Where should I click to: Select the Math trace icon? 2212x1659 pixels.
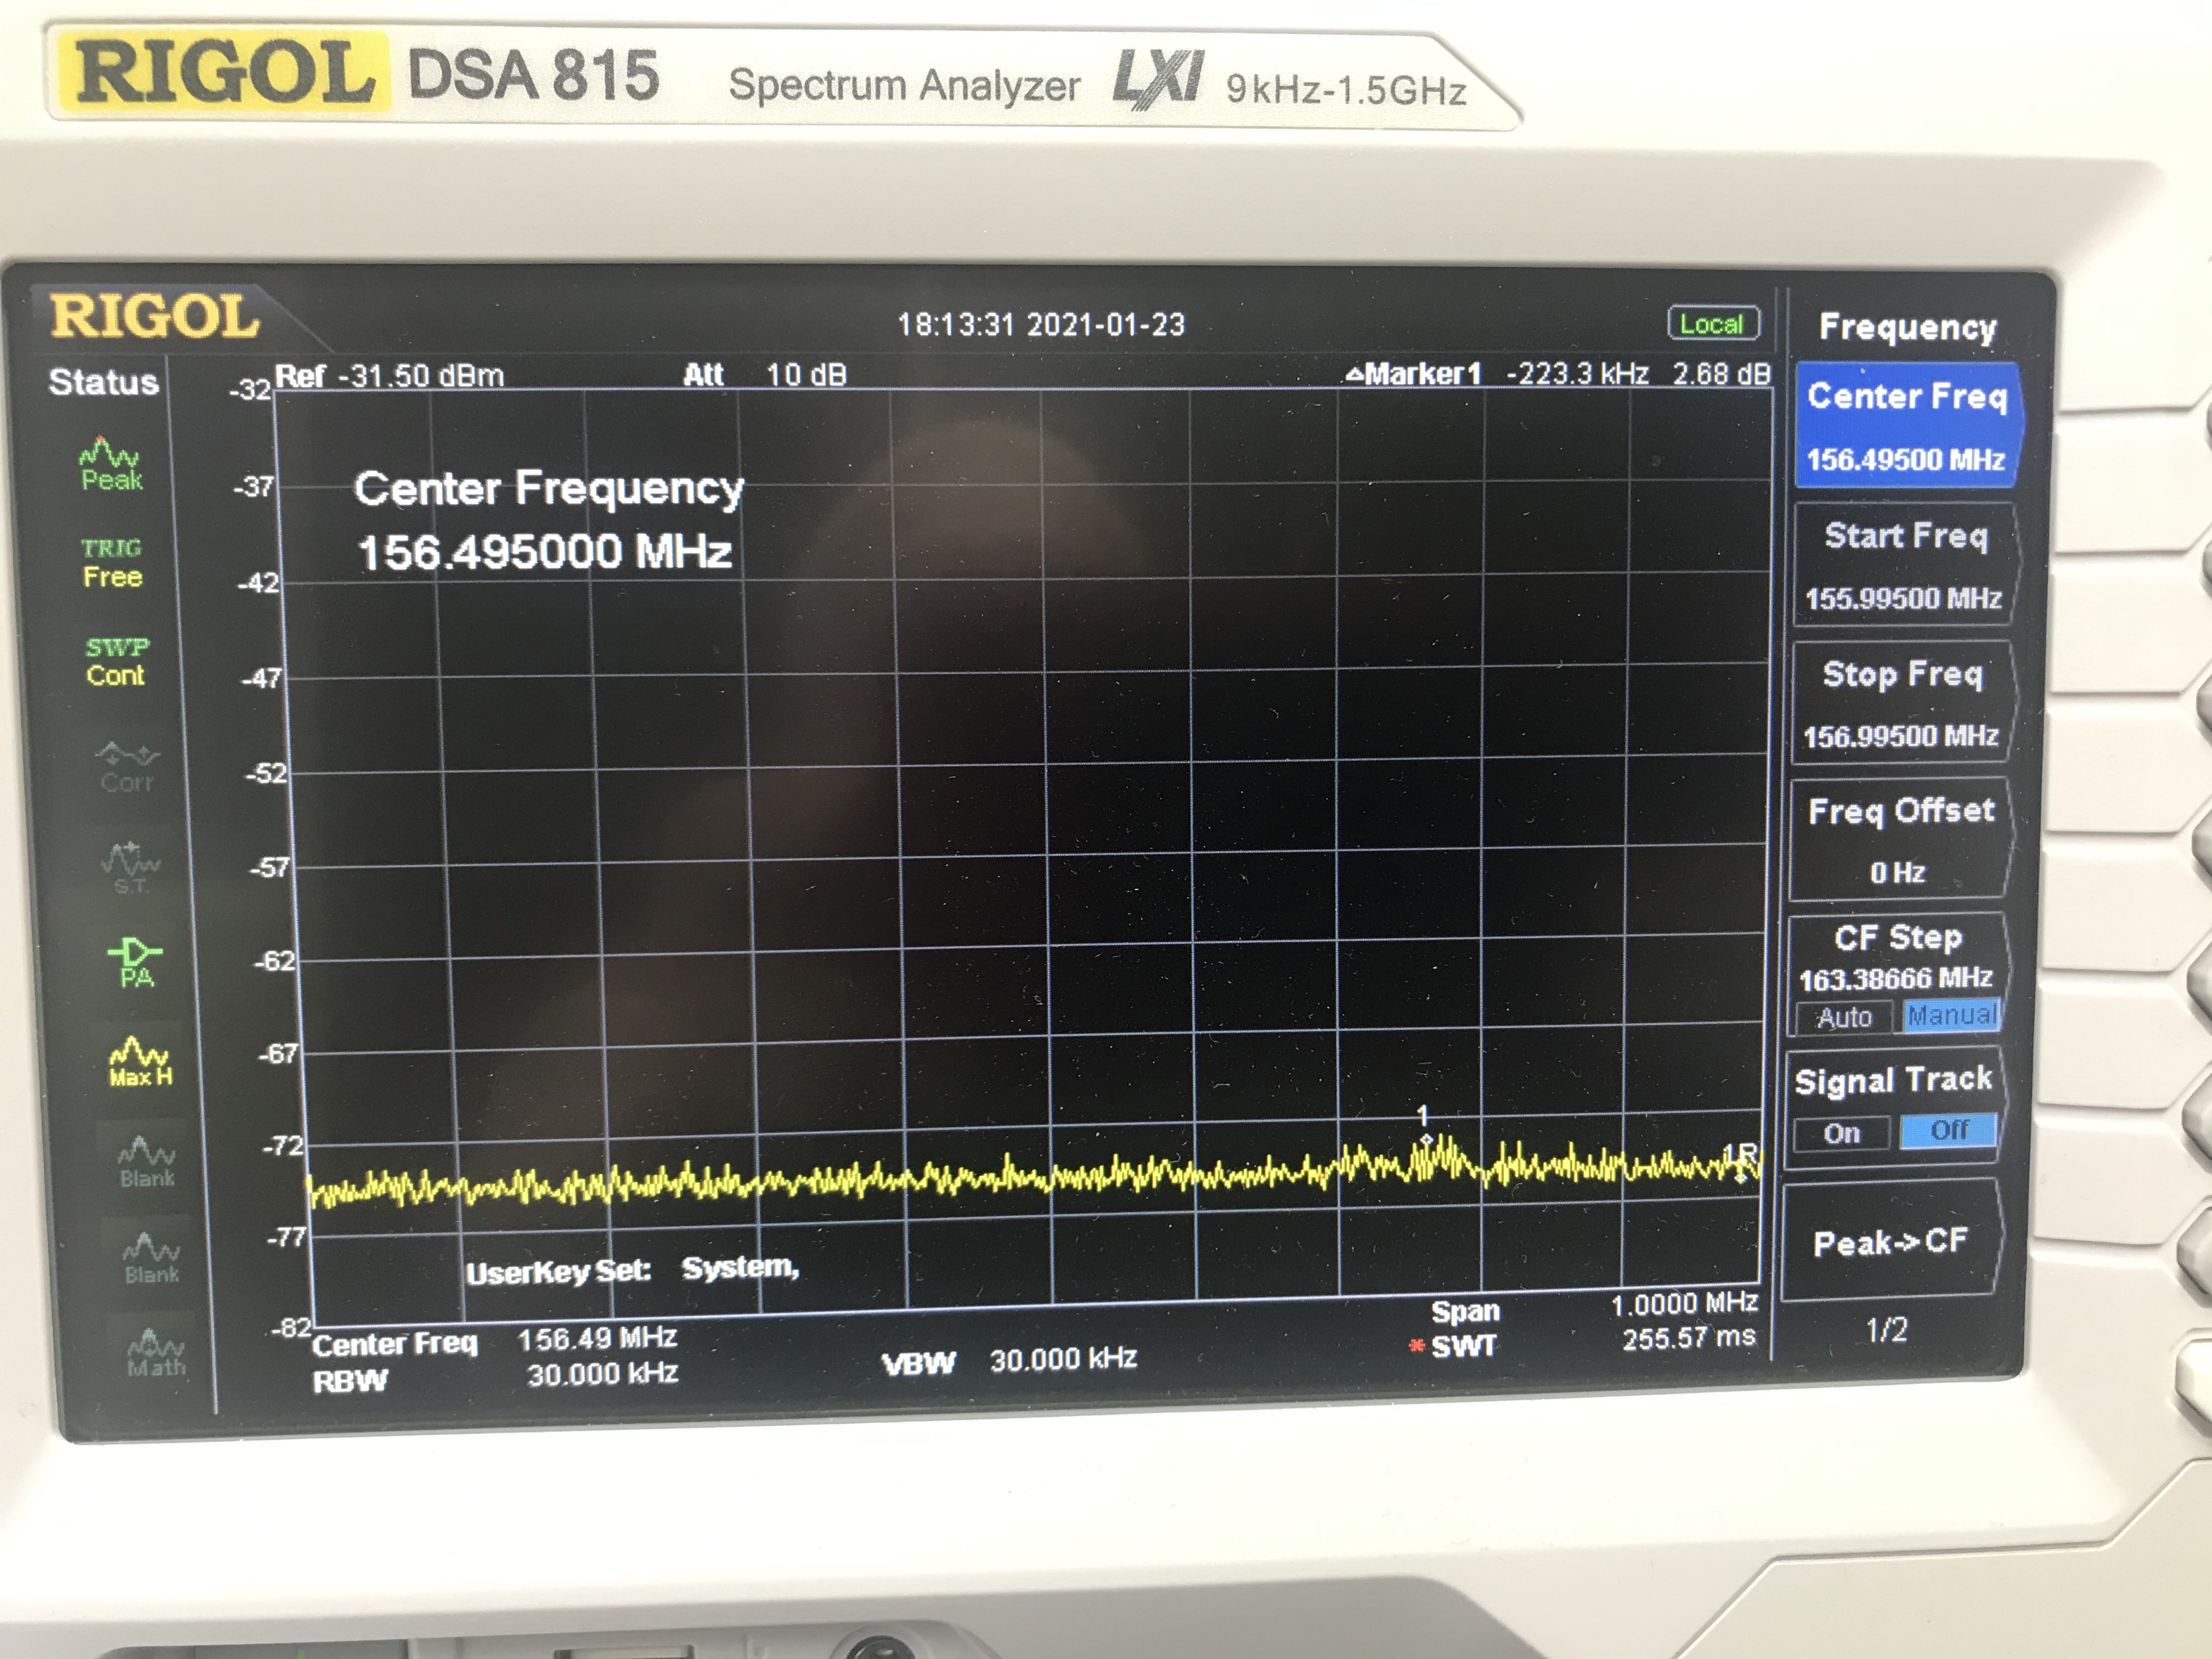[156, 1353]
